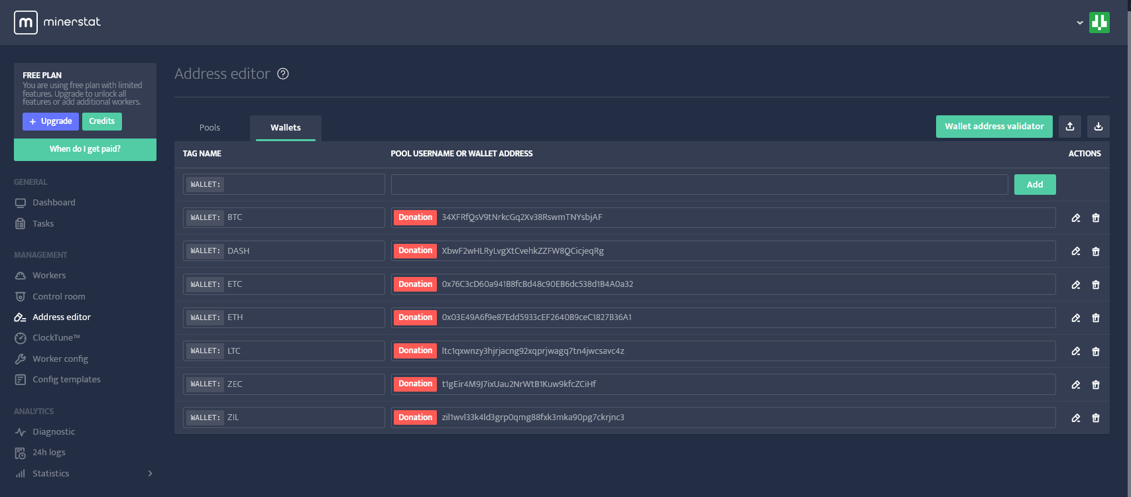Screen dimensions: 1131x497
Task: Delete the ZEC wallet entry
Action: coord(1096,384)
